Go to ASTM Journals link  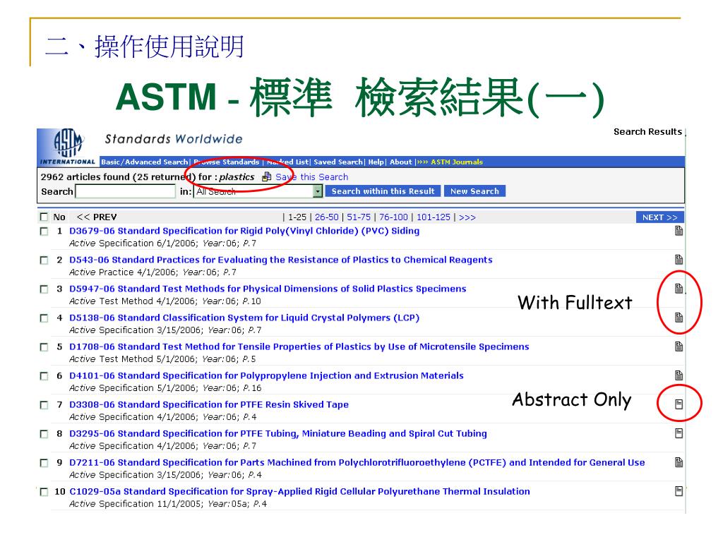(457, 162)
